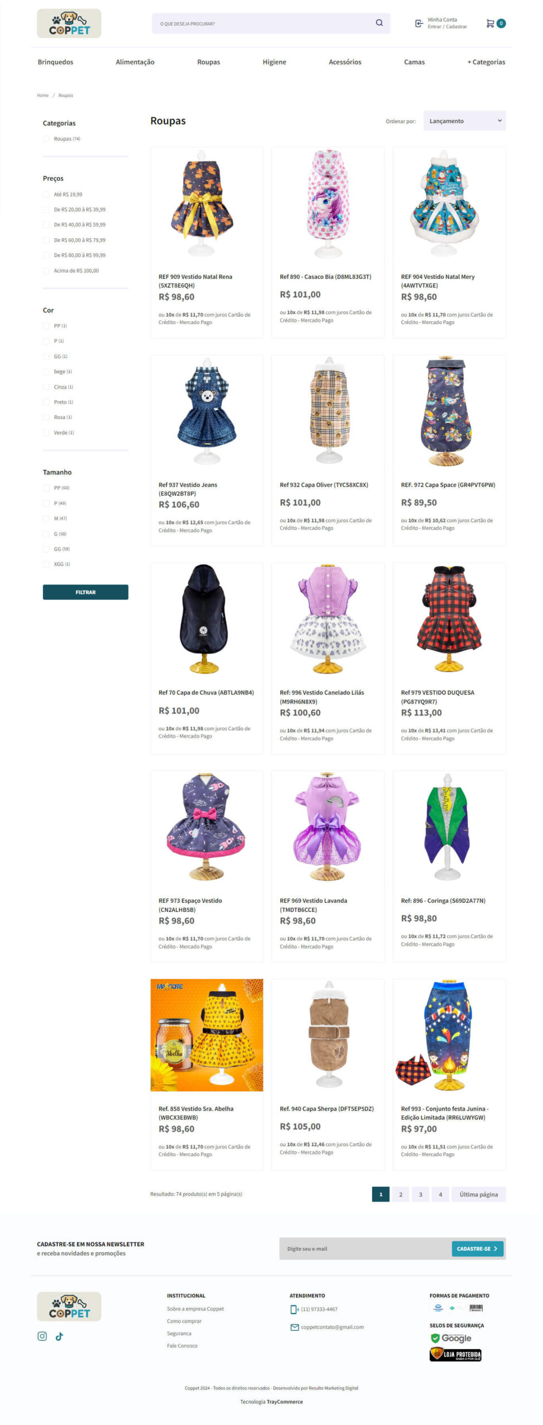Focus the newsletter e-mail input field
The image size is (543, 1425).
(x=365, y=1249)
